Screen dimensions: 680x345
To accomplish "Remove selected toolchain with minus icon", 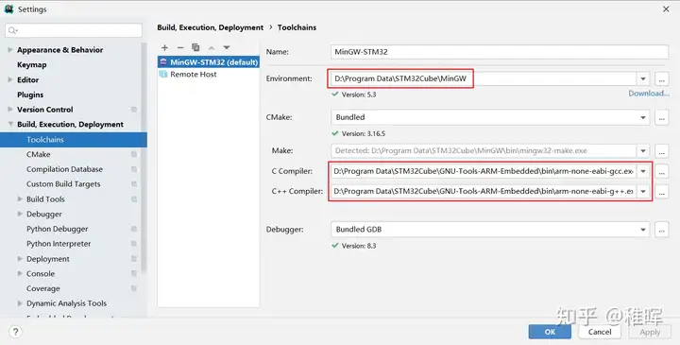I will click(180, 47).
